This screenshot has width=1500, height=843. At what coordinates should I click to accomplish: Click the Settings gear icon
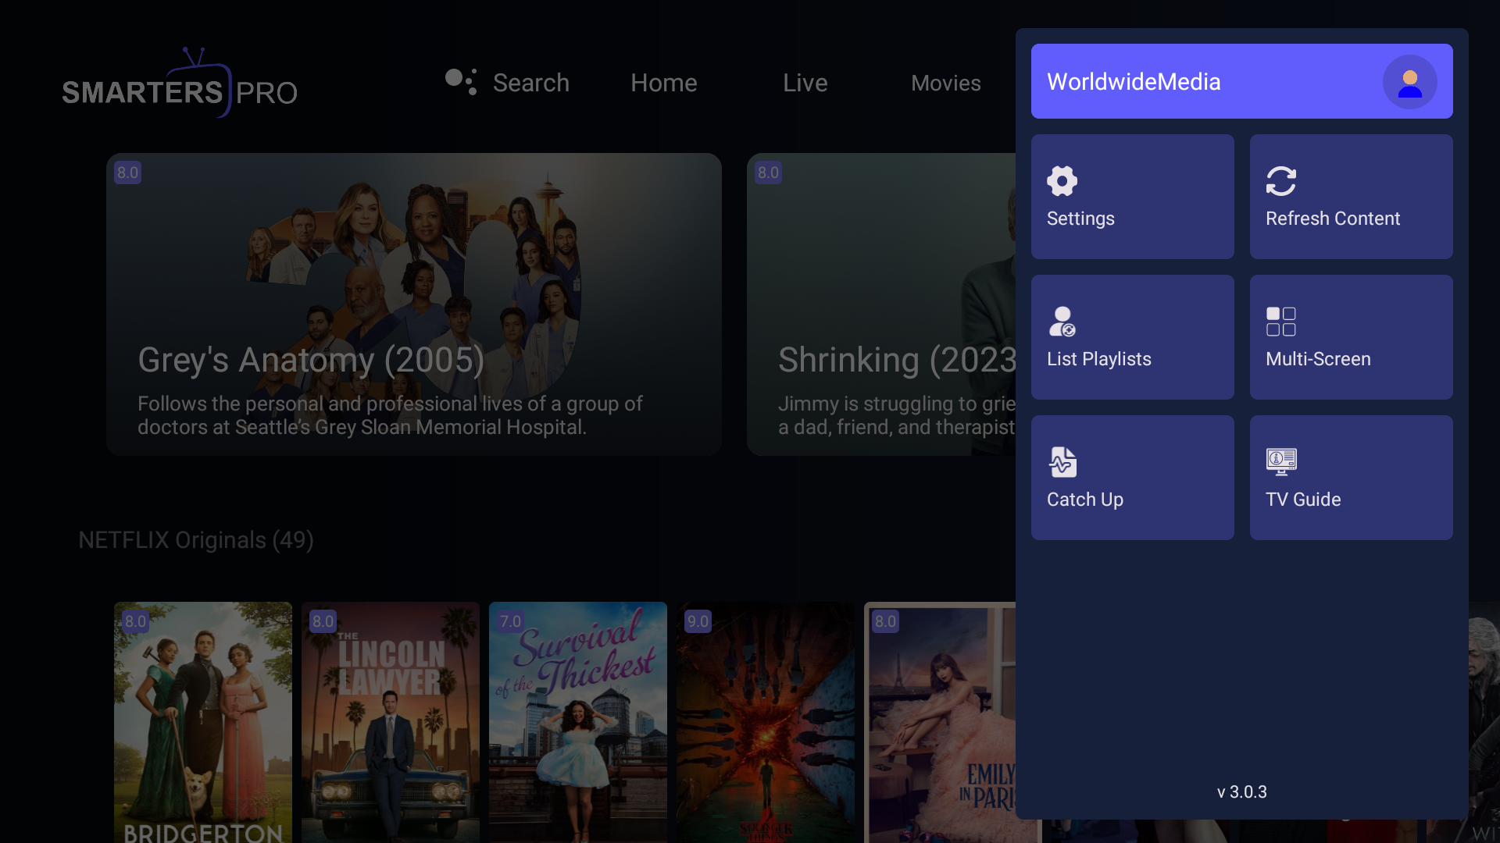pos(1062,181)
